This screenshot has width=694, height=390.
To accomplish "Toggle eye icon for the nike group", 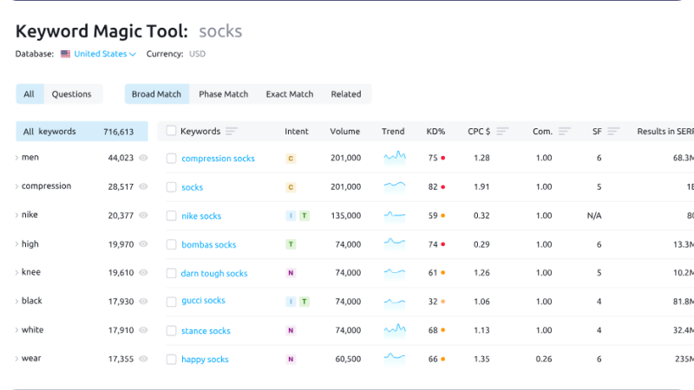I will [143, 215].
